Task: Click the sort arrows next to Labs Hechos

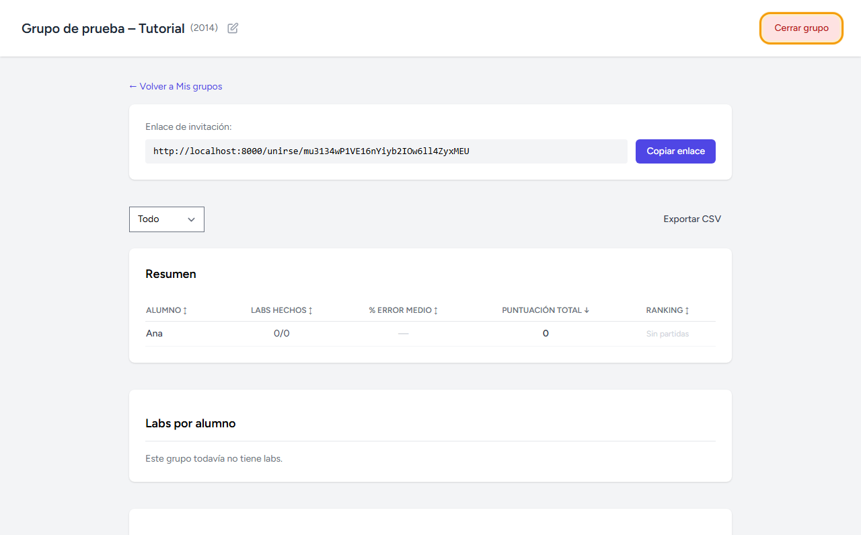Action: click(x=310, y=310)
